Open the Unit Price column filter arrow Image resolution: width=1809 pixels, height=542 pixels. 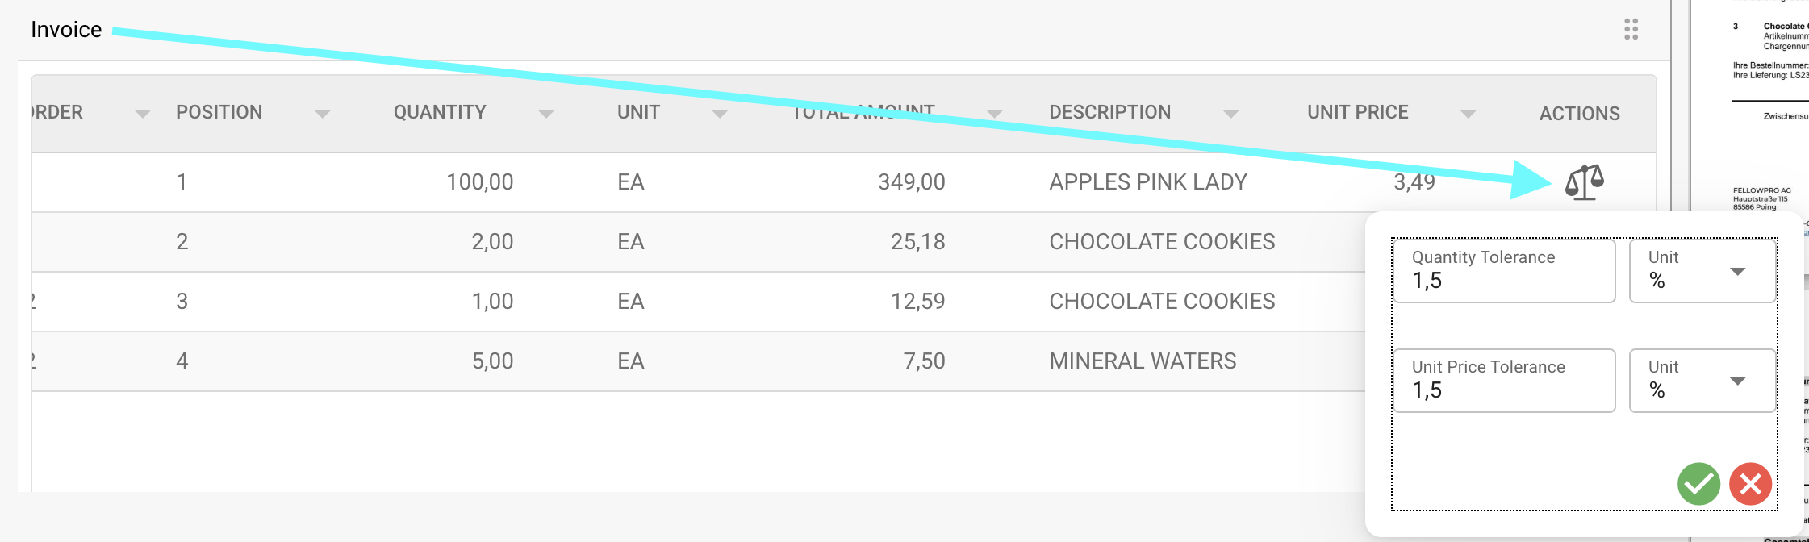(1468, 114)
